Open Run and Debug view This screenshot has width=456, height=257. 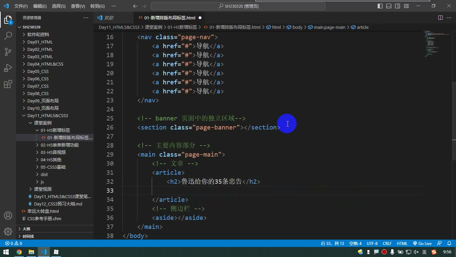(x=8, y=68)
